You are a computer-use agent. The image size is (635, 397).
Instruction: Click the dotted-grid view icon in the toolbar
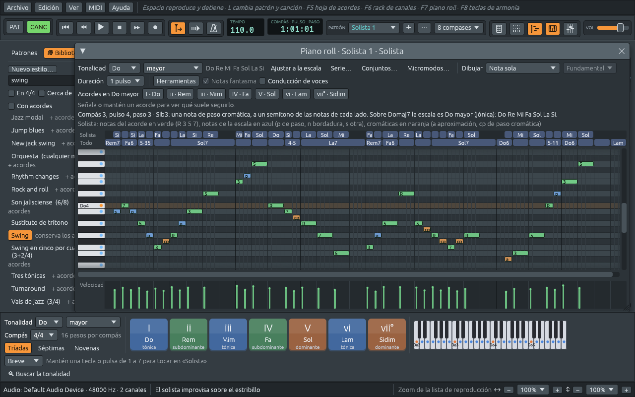[516, 29]
